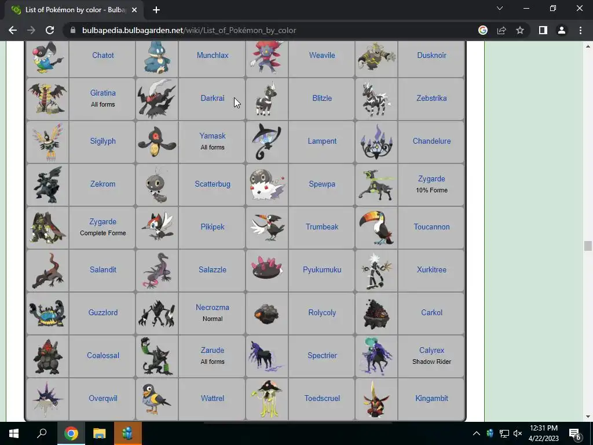Open the Chrome side panel
Viewport: 593px width, 445px height.
[x=543, y=30]
